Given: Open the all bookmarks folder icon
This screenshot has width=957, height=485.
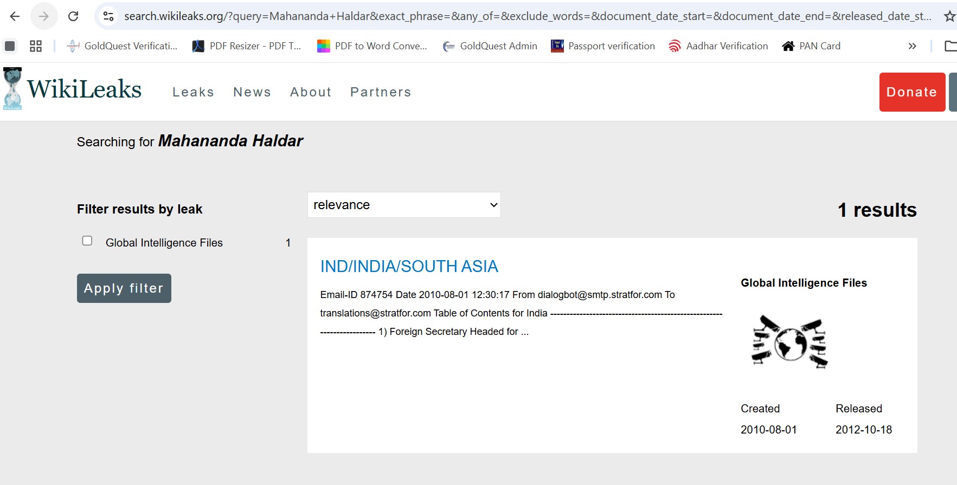Looking at the screenshot, I should (x=950, y=46).
